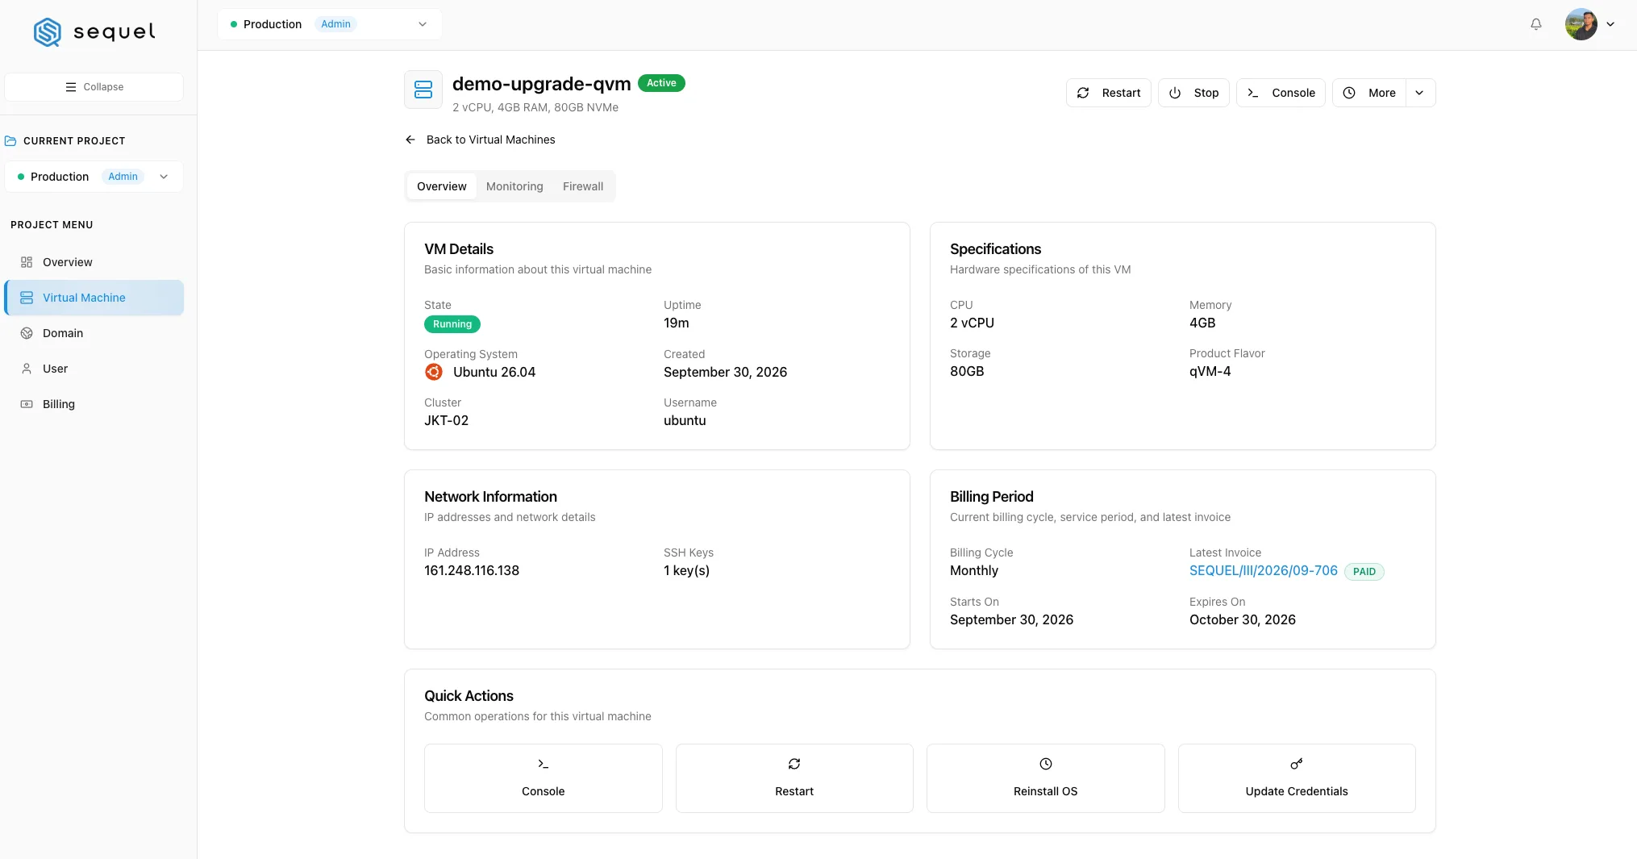Collapse the sidebar menu
This screenshot has width=1637, height=859.
click(x=94, y=87)
